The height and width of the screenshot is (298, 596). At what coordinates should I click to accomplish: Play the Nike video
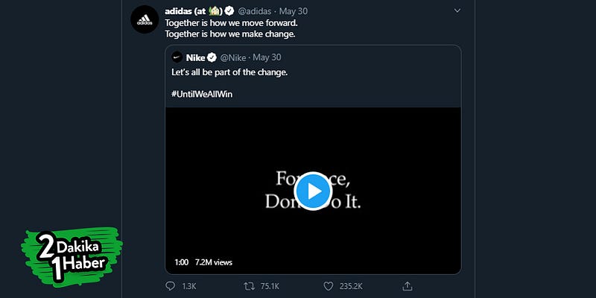[x=313, y=191]
